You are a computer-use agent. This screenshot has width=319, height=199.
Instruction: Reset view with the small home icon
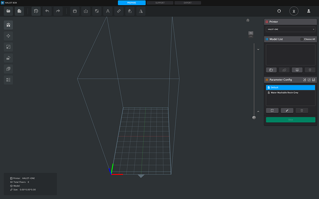pyautogui.click(x=248, y=20)
